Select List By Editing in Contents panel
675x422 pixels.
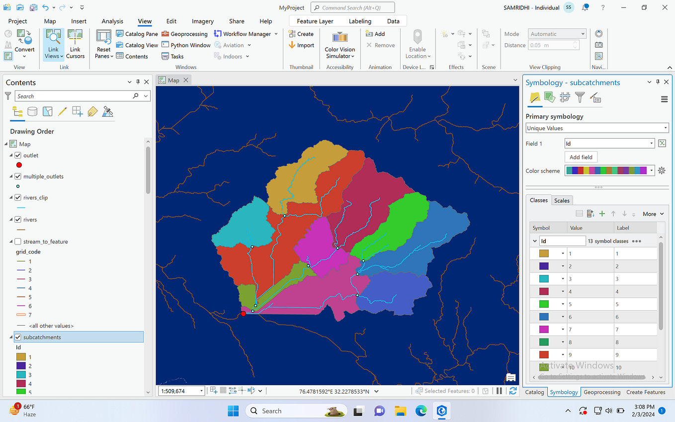62,111
